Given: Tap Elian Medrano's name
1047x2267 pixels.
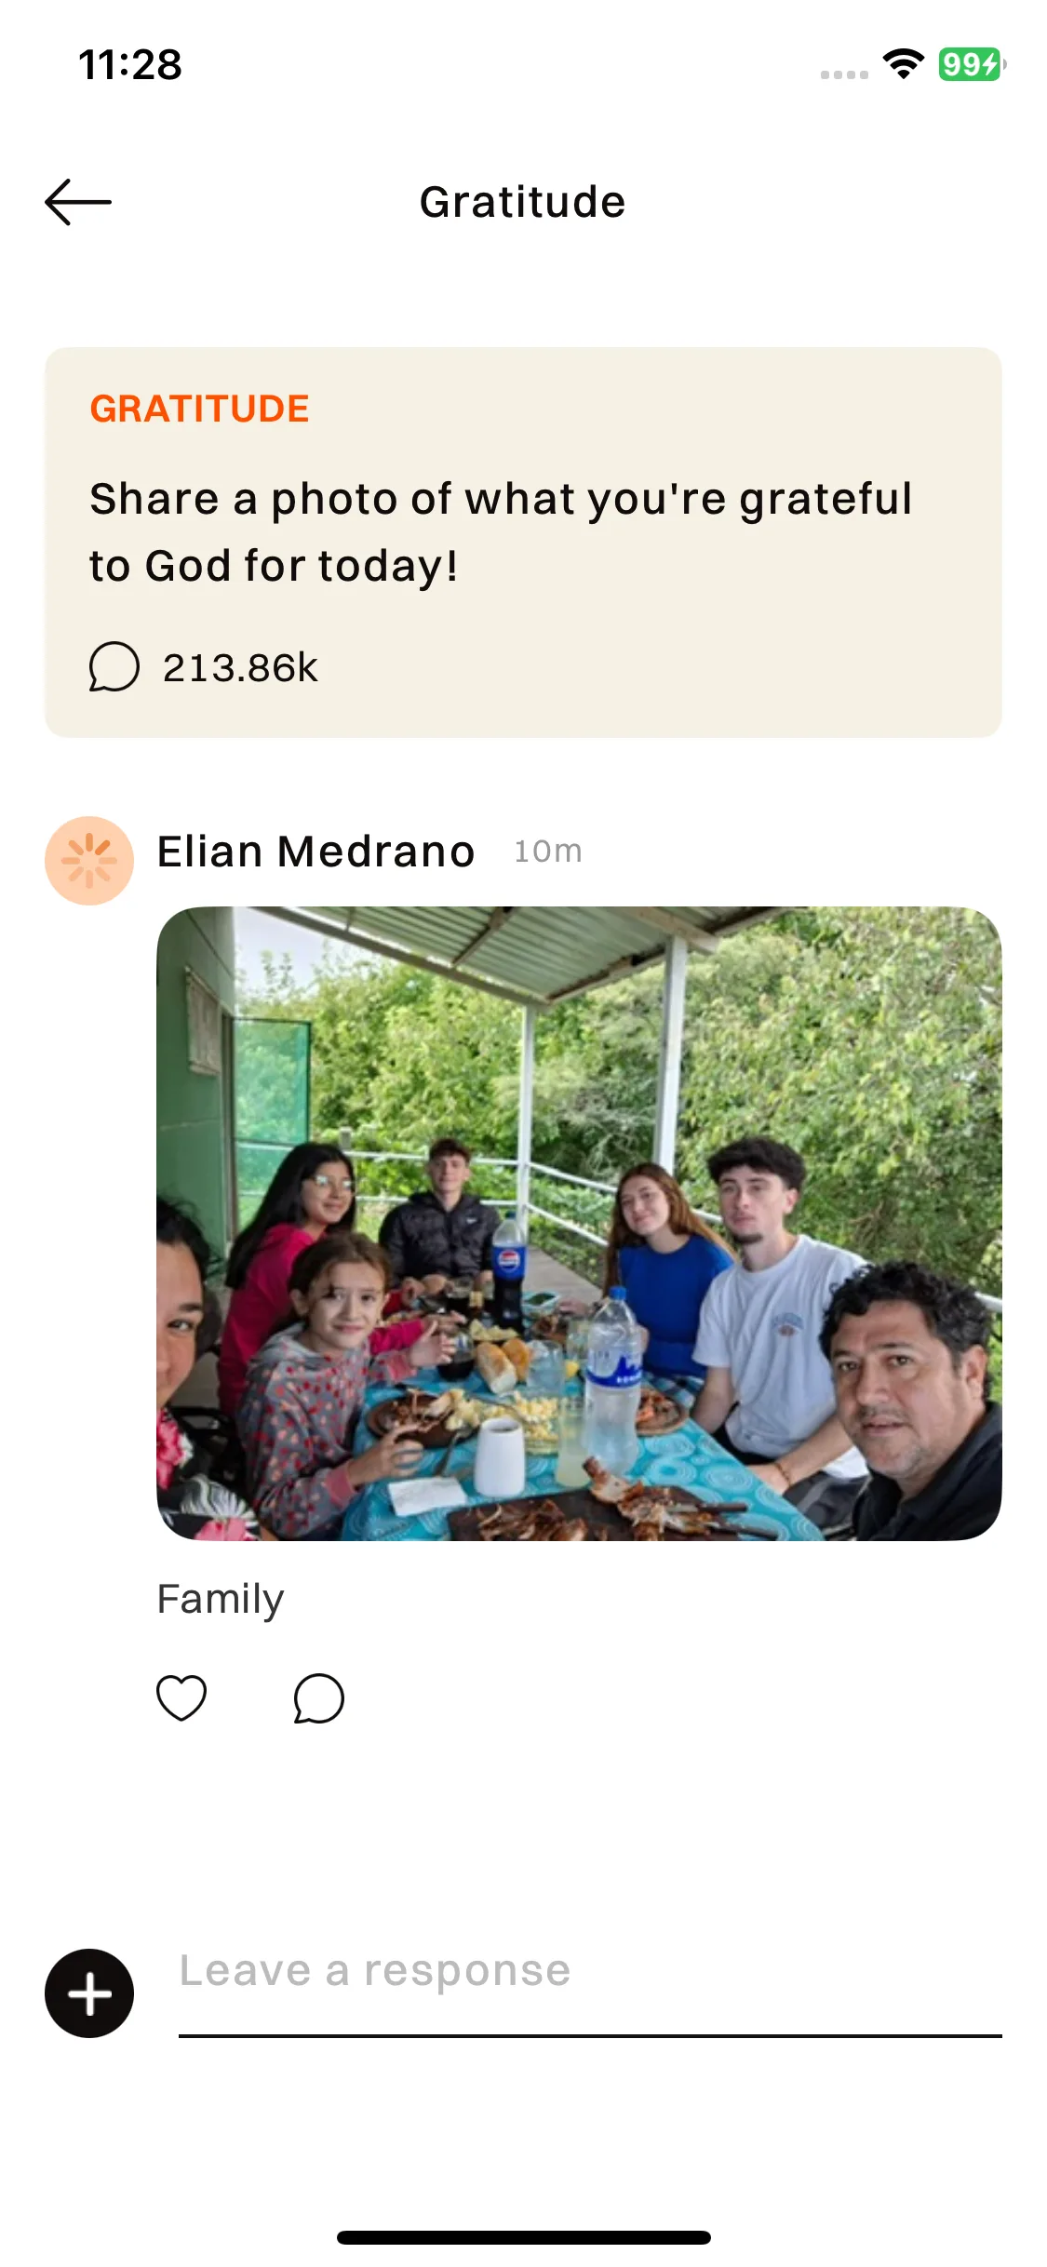Looking at the screenshot, I should [x=316, y=852].
